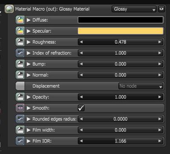Increase Bump with the right arrow
170x154 pixels.
point(160,64)
